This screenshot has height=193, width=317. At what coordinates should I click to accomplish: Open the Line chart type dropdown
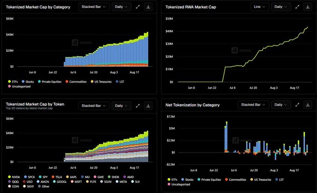coord(260,7)
